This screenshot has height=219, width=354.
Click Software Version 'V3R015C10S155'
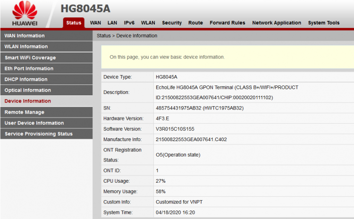tap(175, 129)
